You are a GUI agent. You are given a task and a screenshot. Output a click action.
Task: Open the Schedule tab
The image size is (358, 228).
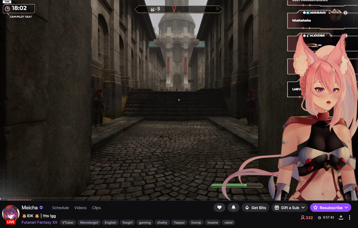61,208
